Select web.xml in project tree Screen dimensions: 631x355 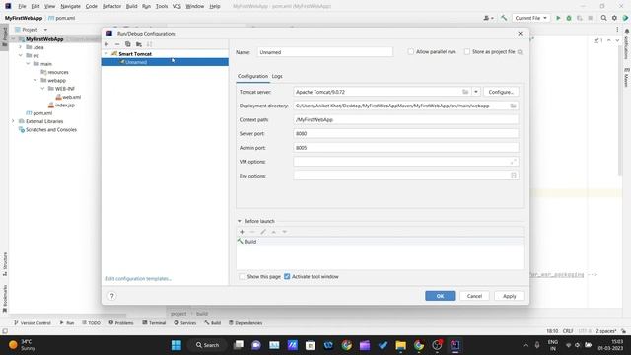pyautogui.click(x=68, y=97)
